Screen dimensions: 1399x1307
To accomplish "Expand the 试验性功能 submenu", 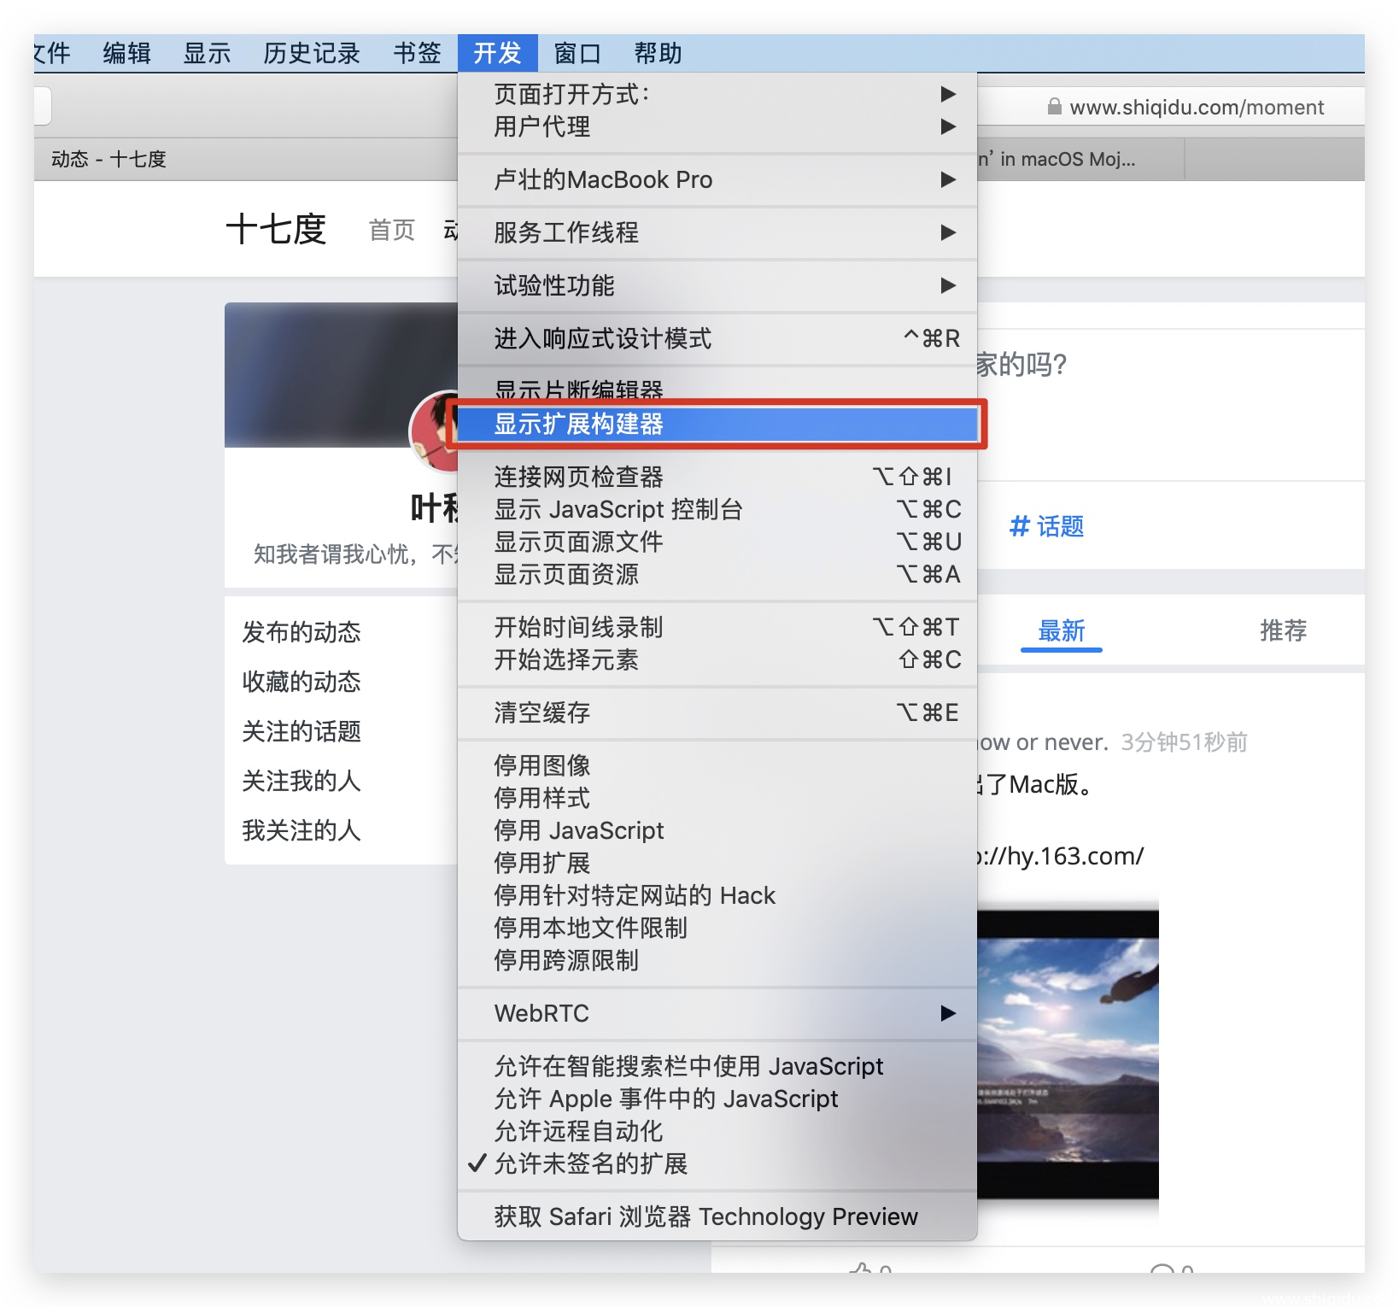I will (717, 285).
